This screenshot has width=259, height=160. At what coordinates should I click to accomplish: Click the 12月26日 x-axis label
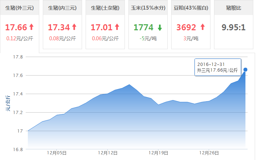click(209, 153)
